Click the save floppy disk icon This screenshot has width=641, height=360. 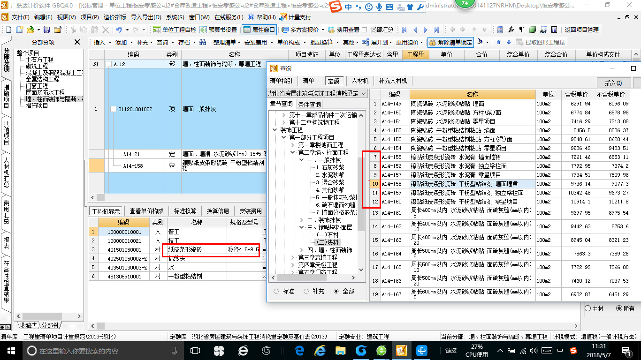pyautogui.click(x=47, y=30)
